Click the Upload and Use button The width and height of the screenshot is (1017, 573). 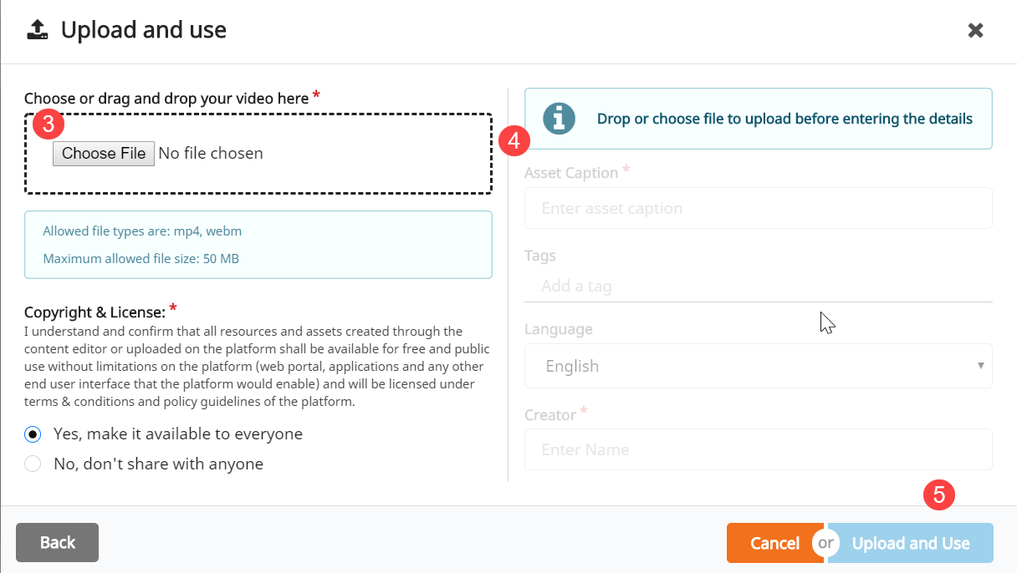tap(910, 543)
